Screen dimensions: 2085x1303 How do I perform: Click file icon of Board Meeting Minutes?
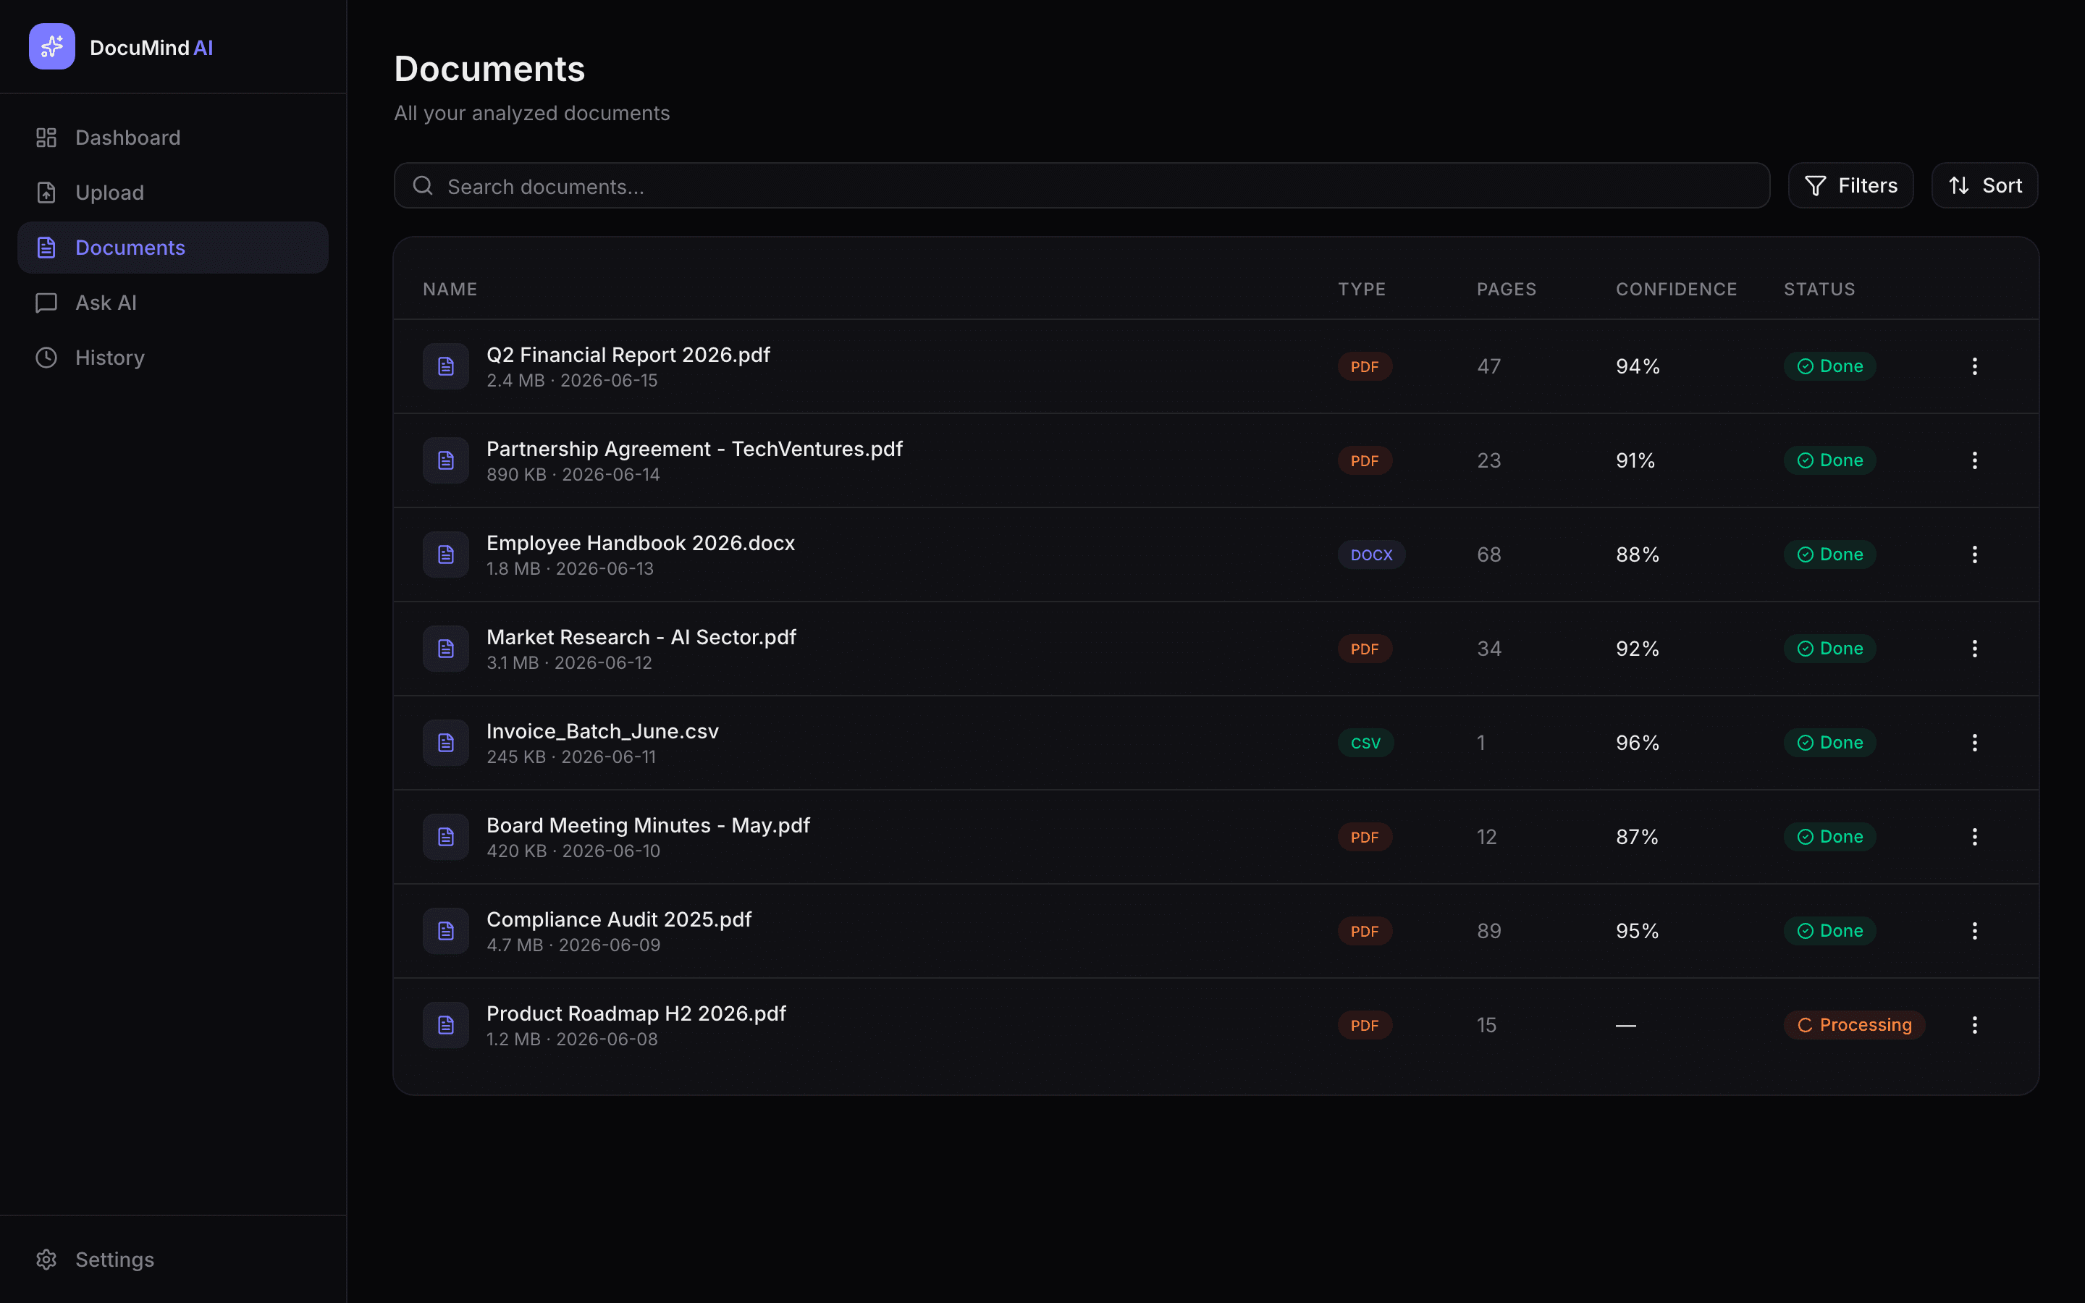(x=445, y=836)
